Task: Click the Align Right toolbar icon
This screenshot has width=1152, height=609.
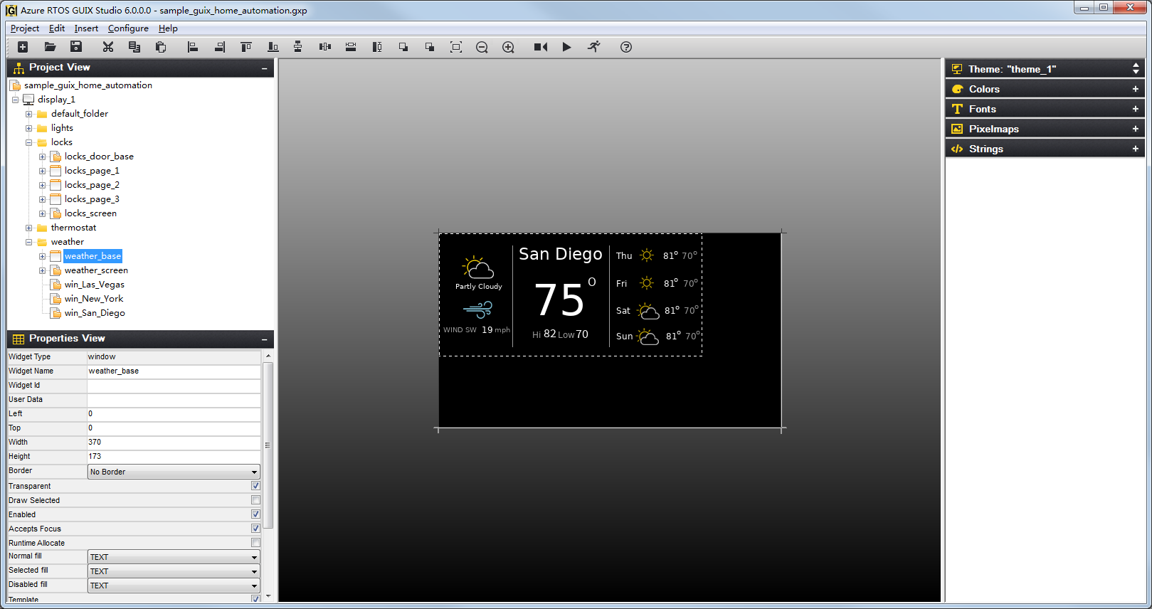Action: (x=220, y=47)
